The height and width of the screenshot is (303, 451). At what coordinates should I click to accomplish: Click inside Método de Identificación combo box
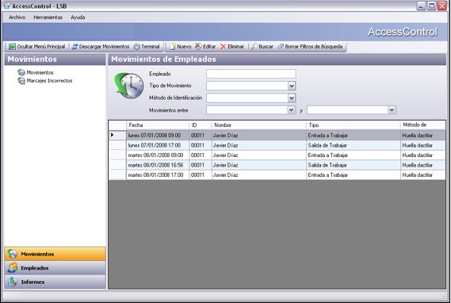click(251, 98)
